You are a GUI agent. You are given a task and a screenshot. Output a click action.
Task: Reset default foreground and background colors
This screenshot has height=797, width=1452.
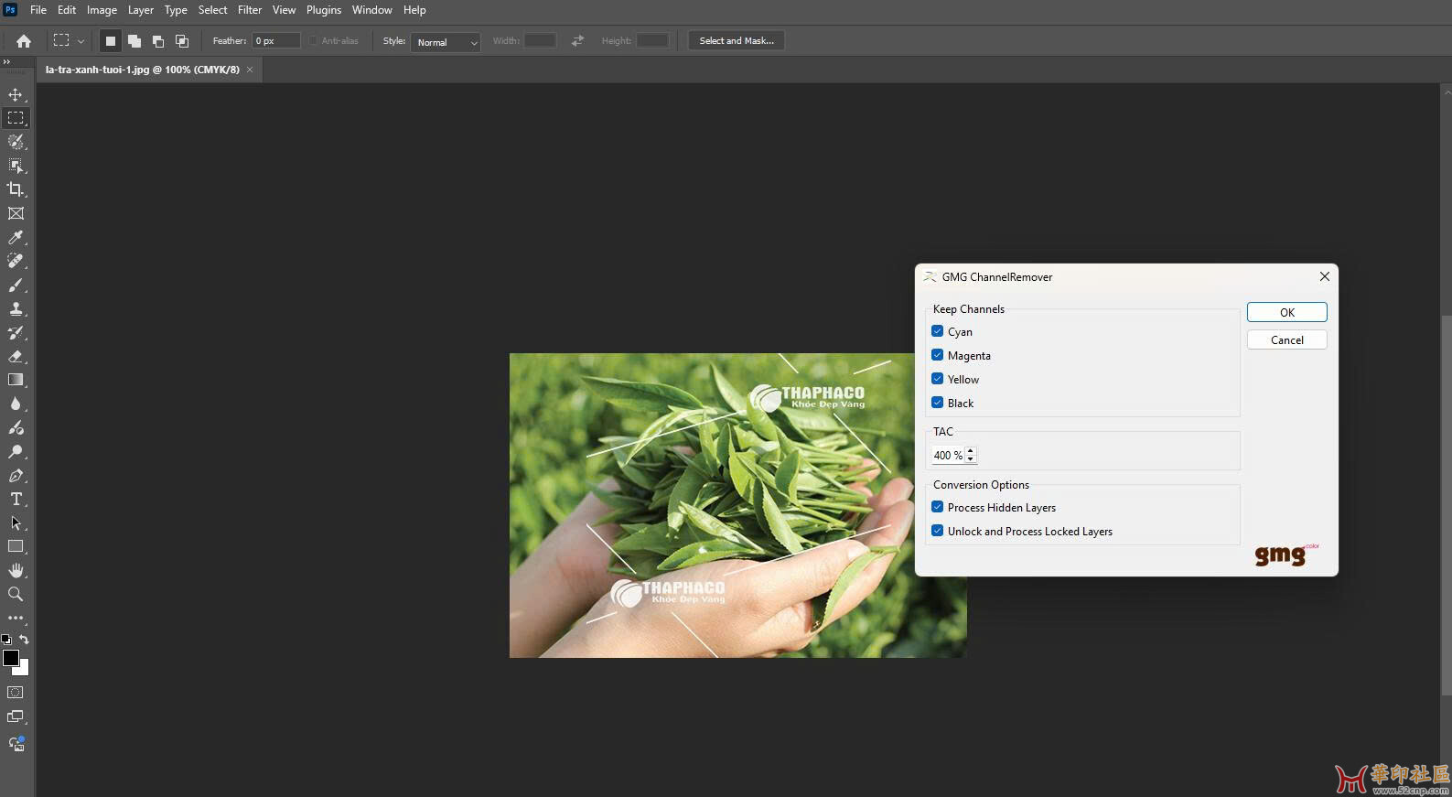(x=6, y=639)
